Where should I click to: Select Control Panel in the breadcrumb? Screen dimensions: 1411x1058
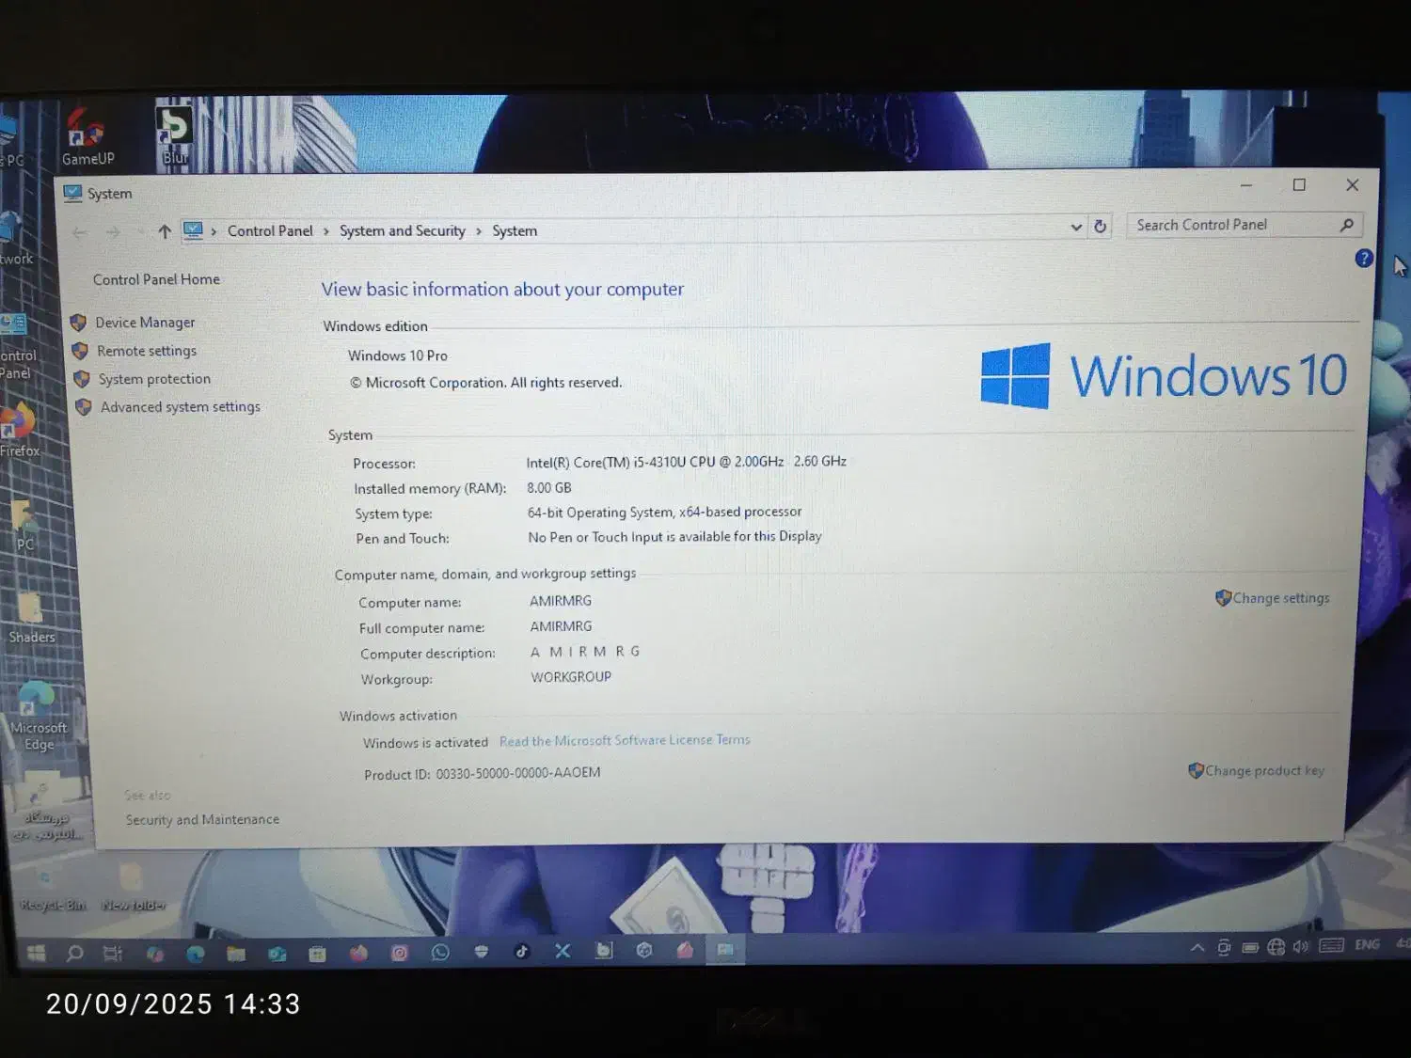tap(270, 231)
